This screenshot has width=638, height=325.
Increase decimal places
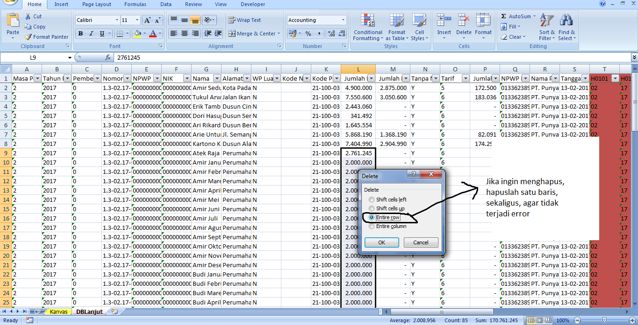[x=331, y=34]
